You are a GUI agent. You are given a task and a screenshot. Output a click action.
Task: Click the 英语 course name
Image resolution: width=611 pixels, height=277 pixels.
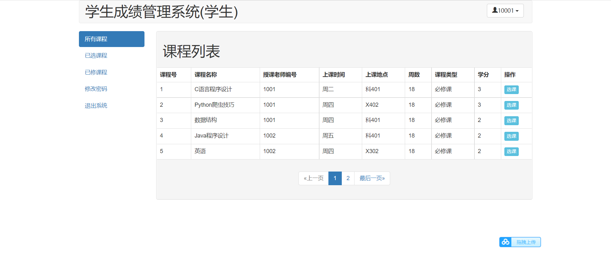click(x=200, y=151)
